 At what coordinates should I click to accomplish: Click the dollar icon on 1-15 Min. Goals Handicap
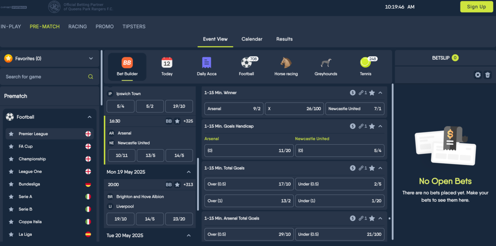[353, 126]
